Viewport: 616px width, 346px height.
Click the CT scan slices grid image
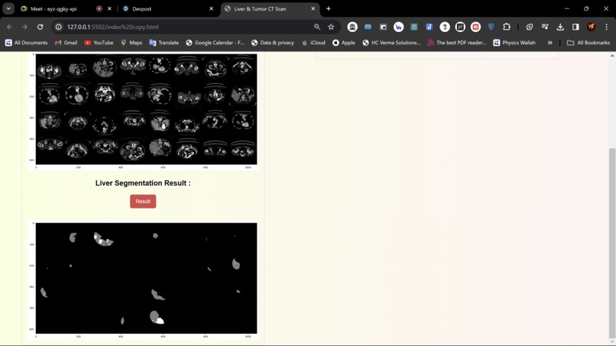(143, 112)
